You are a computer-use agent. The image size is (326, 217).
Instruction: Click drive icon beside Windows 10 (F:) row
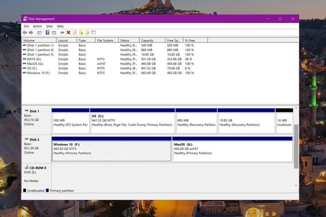[x=24, y=73]
